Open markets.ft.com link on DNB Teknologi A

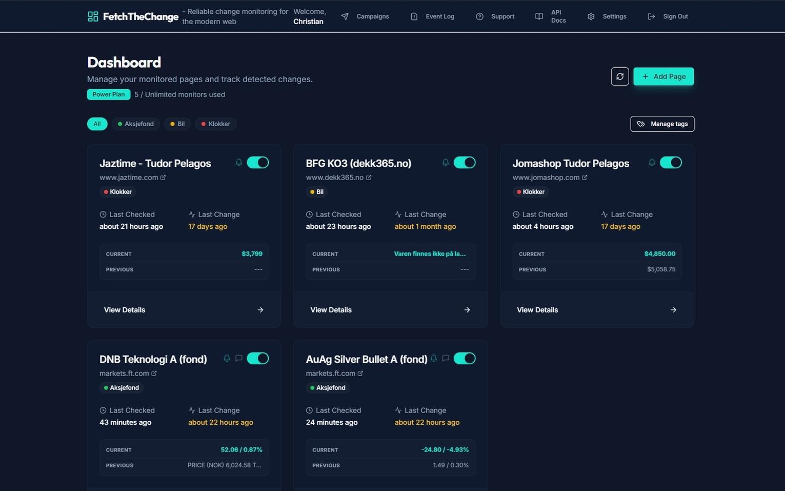coord(128,374)
